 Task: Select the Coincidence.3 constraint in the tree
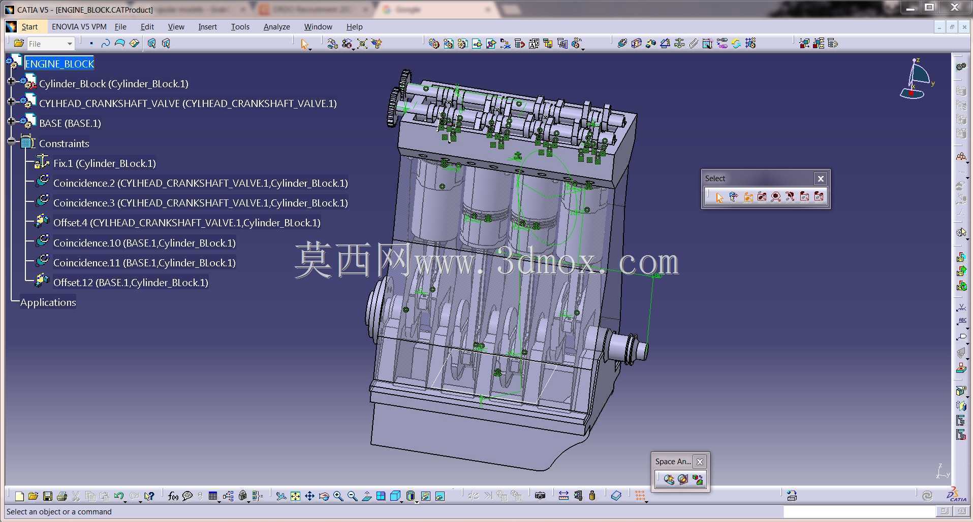pos(201,203)
